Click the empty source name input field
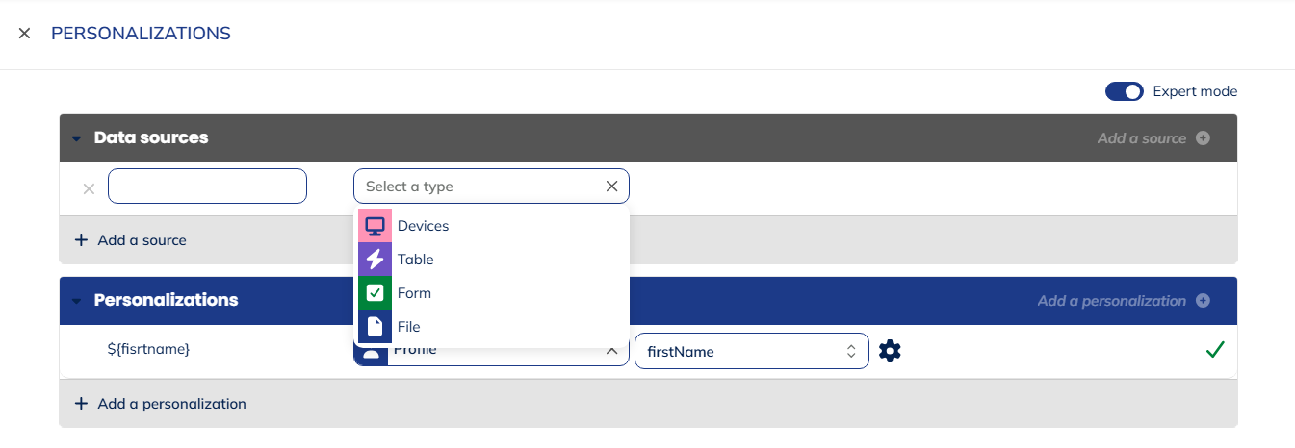This screenshot has height=448, width=1295. tap(207, 187)
